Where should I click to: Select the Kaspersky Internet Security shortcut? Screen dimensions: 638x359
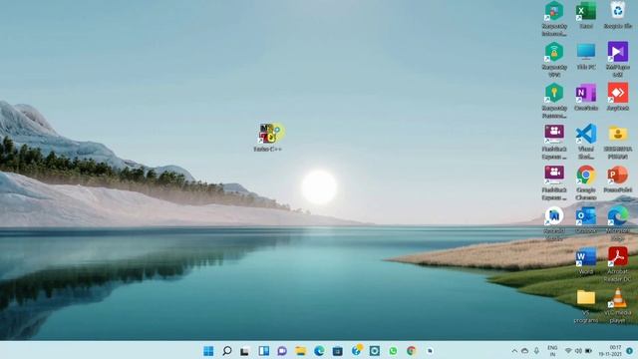point(554,19)
